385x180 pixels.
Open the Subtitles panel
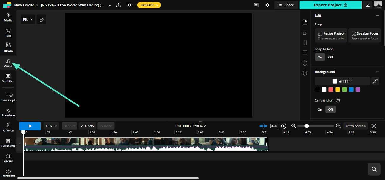[8, 78]
